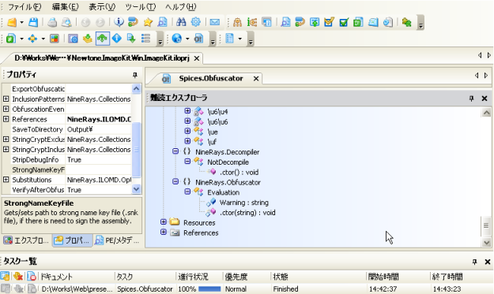Click the document with gear icon
The width and height of the screenshot is (494, 294).
(x=388, y=22)
